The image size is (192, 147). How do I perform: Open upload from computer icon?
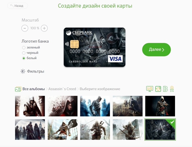click(150, 89)
